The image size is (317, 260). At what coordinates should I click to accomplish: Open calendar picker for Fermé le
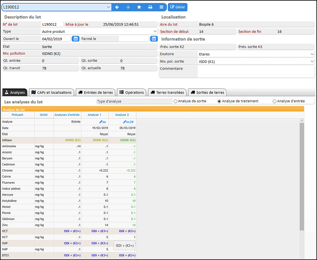(154, 39)
